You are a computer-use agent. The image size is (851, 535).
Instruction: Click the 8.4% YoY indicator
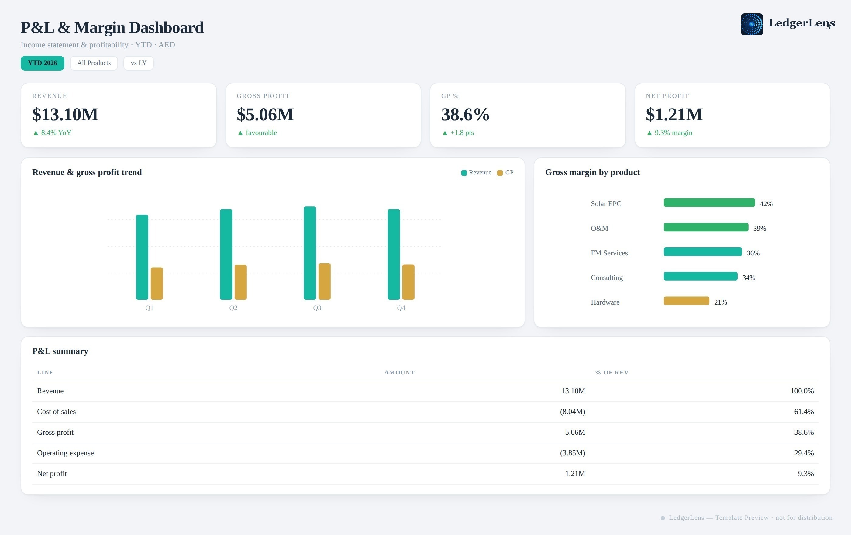[52, 133]
